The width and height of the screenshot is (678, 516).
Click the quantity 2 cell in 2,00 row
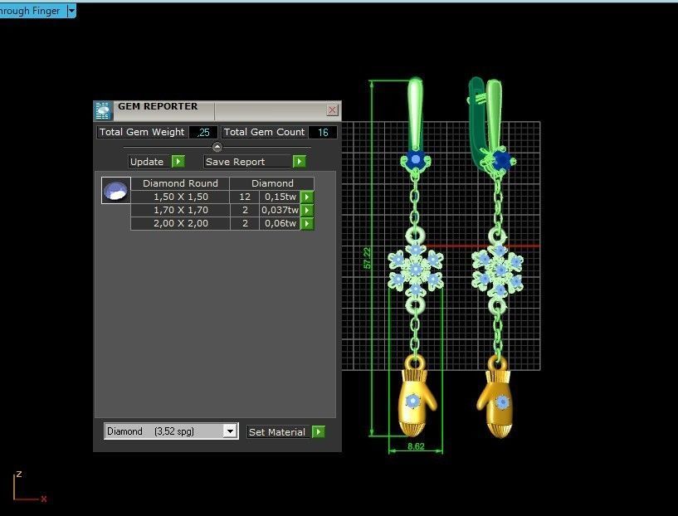(x=245, y=223)
